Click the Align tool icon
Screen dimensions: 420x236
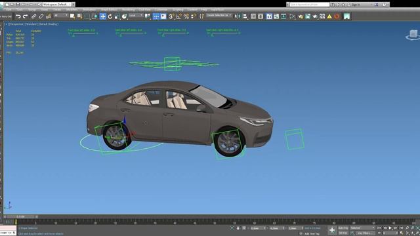point(245,16)
